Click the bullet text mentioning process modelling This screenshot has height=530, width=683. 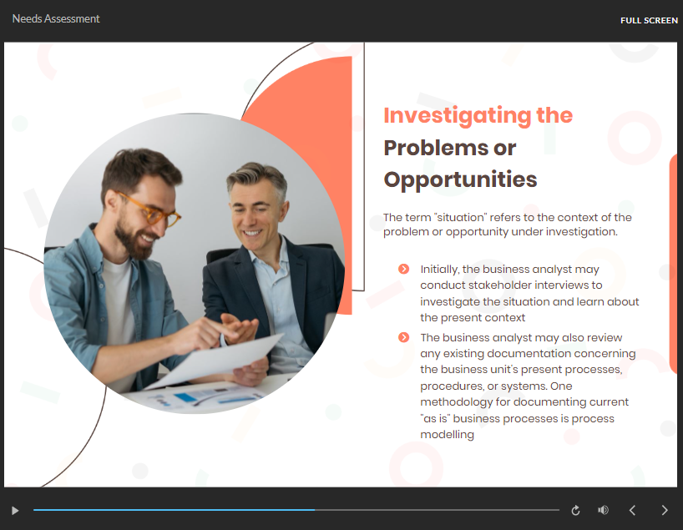pos(529,386)
